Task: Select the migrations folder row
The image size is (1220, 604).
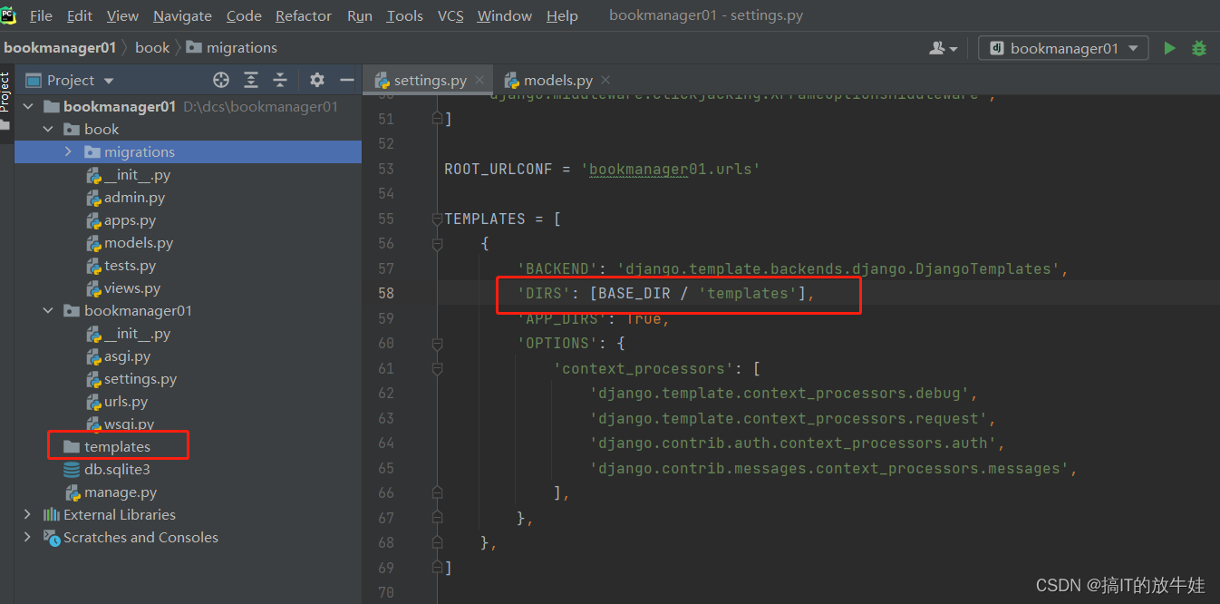Action: tap(188, 151)
